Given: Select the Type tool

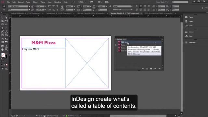Looking at the screenshot, I should (x=2, y=28).
